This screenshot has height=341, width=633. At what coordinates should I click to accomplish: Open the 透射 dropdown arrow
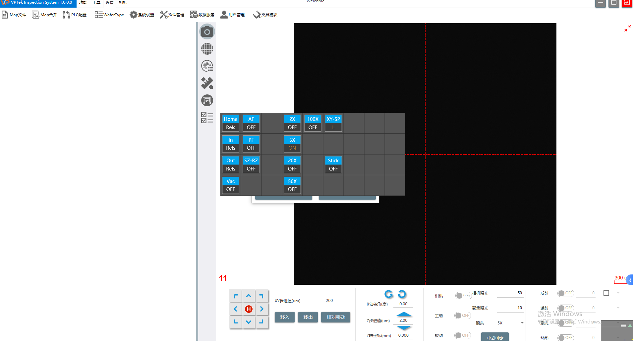tap(618, 308)
